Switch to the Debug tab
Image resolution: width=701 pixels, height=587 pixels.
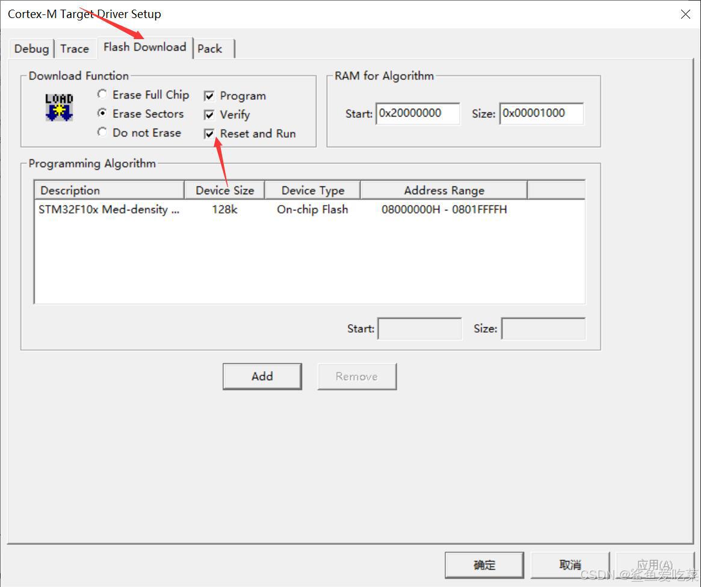(31, 49)
